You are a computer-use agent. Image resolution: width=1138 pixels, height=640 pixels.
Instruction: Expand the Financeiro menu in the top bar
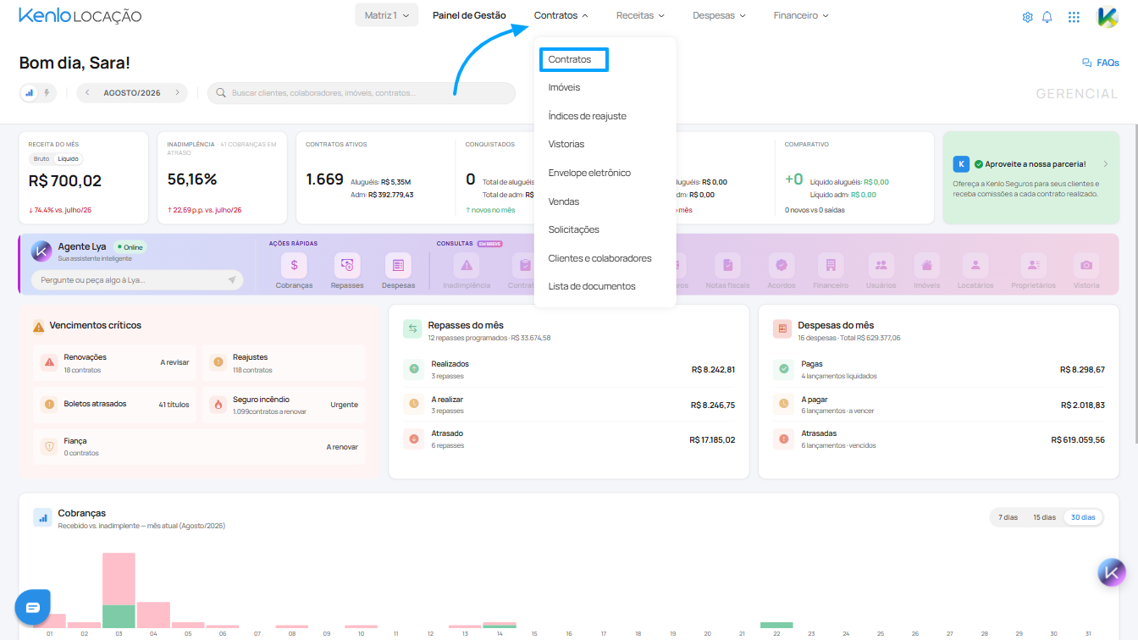click(801, 15)
